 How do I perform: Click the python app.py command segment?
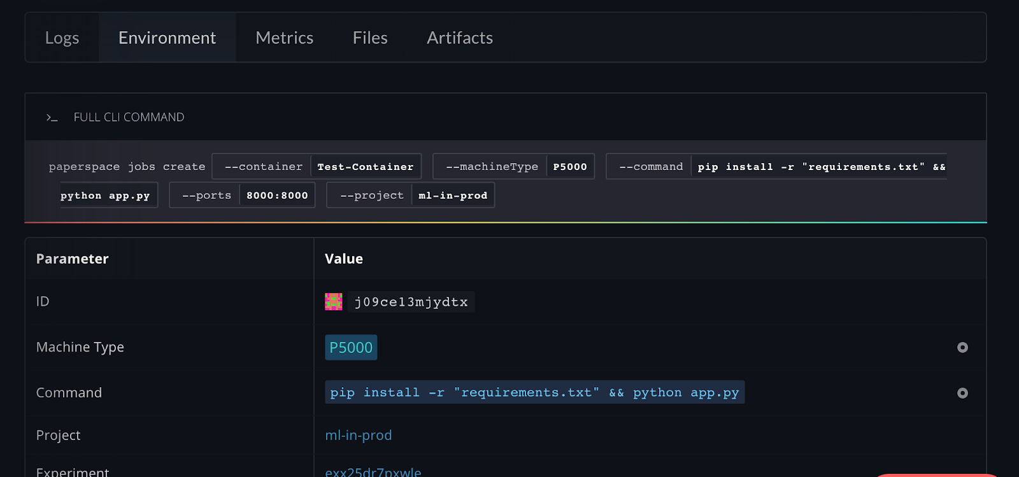coord(105,196)
